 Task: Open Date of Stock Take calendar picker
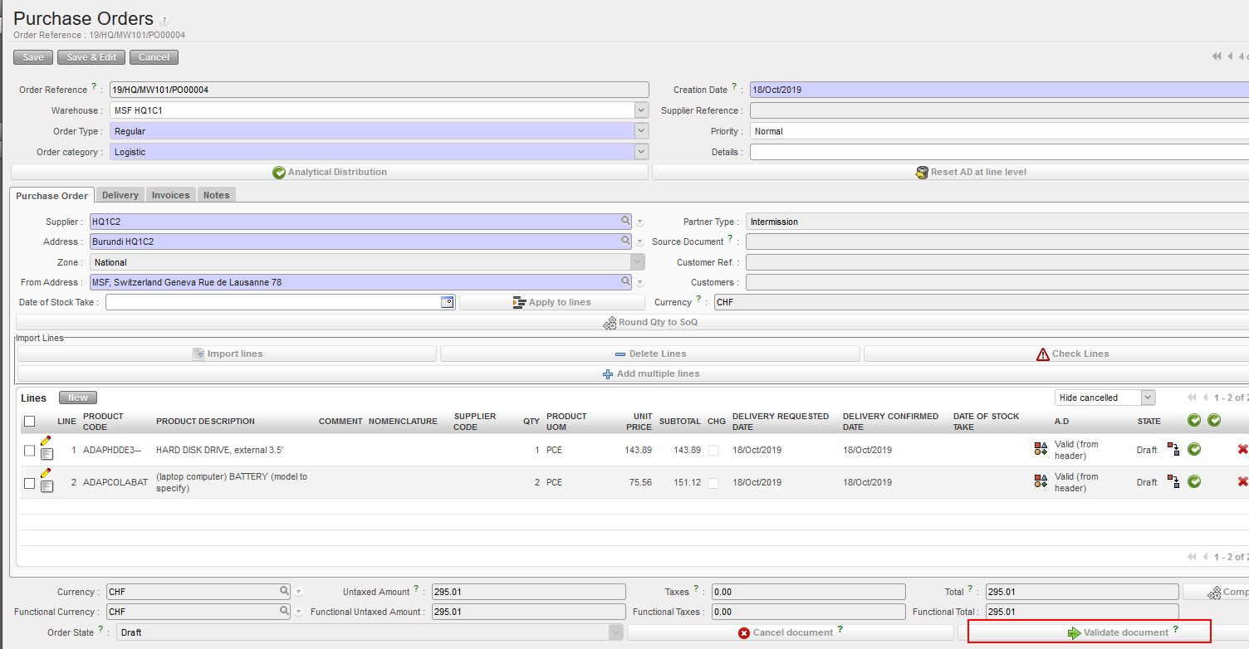447,302
